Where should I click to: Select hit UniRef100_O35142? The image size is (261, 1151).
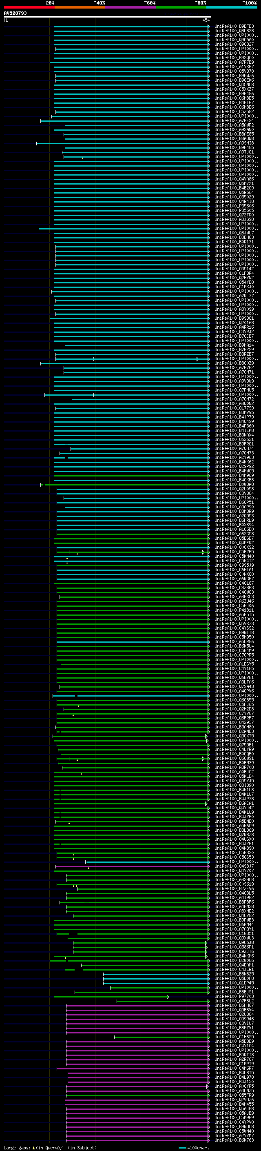pyautogui.click(x=234, y=269)
